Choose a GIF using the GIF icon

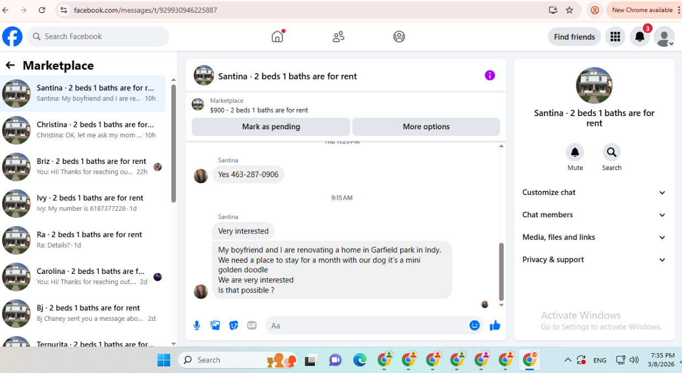coord(252,326)
